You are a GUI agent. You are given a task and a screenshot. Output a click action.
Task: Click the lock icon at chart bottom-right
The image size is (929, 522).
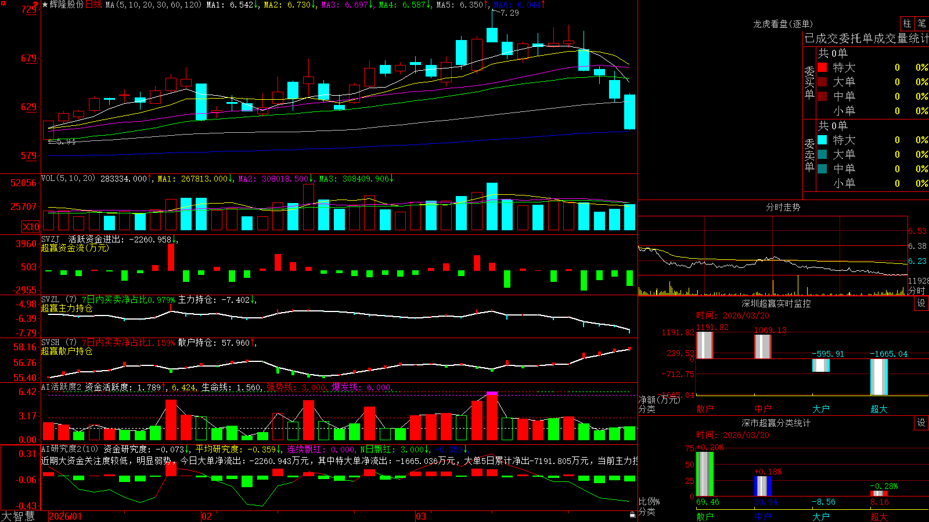tap(632, 514)
